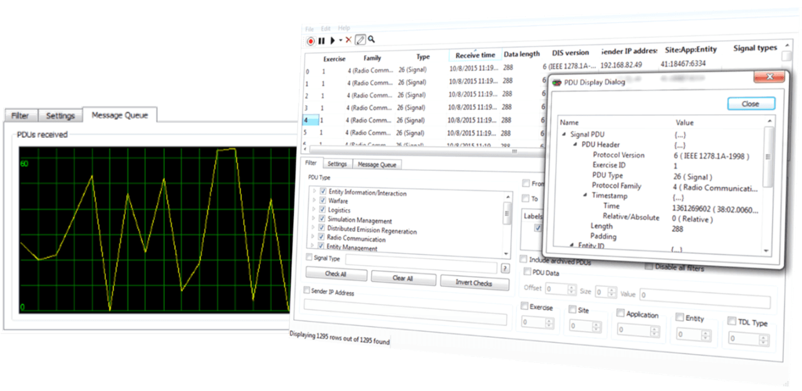Uncheck Simulation Management checkbox

pyautogui.click(x=323, y=219)
